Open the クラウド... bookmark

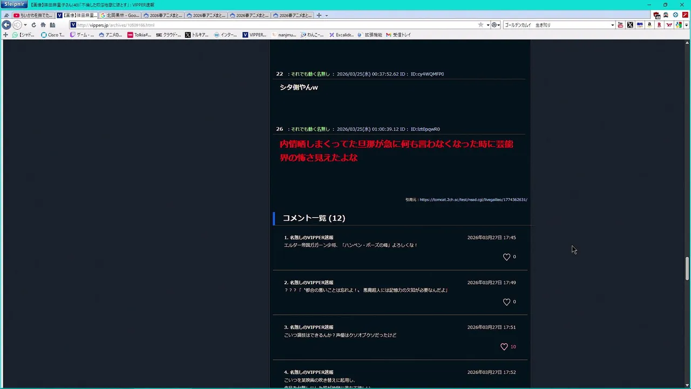point(168,35)
